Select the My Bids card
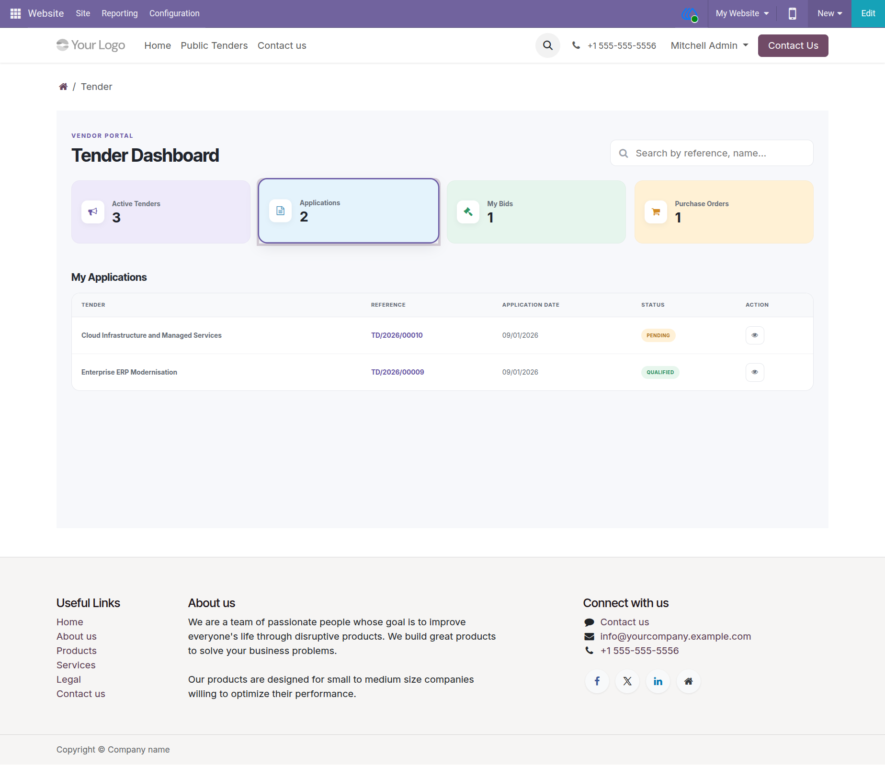Viewport: 885px width, 765px height. coord(536,212)
